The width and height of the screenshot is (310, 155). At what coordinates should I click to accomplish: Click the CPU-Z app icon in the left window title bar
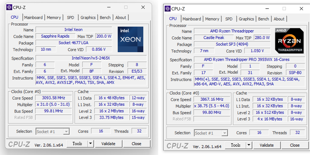tap(9, 7)
